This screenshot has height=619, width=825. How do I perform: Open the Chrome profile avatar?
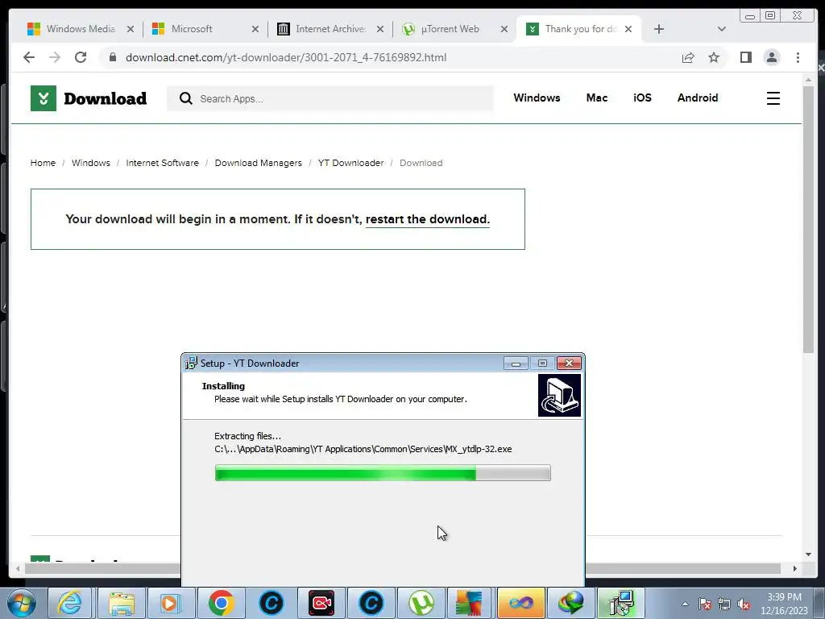[x=771, y=57]
